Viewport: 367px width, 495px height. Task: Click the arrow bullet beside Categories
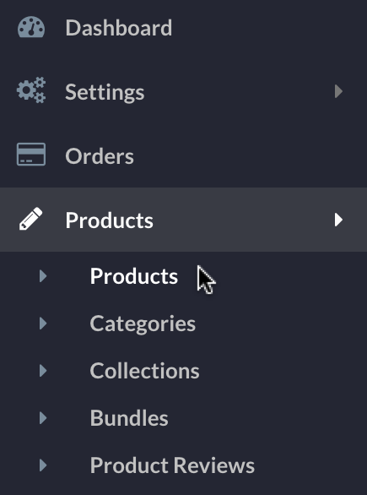pos(43,324)
